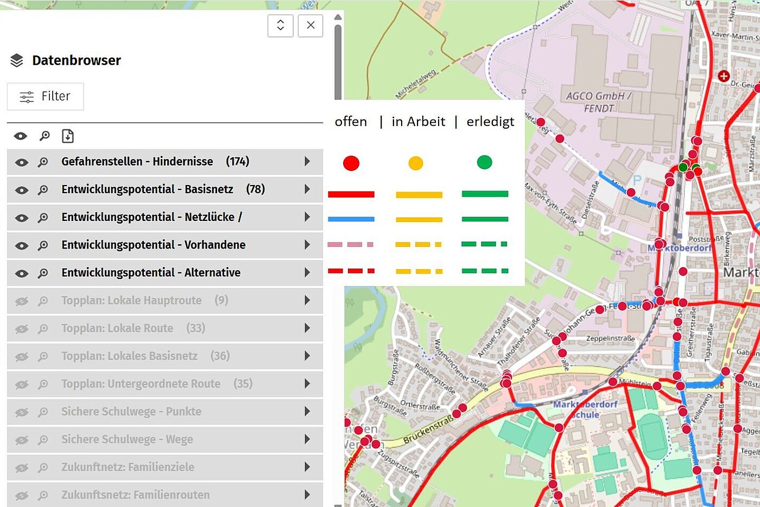Show the Zukunftsnetz: Familienrouten layer
This screenshot has width=760, height=507.
coord(22,496)
